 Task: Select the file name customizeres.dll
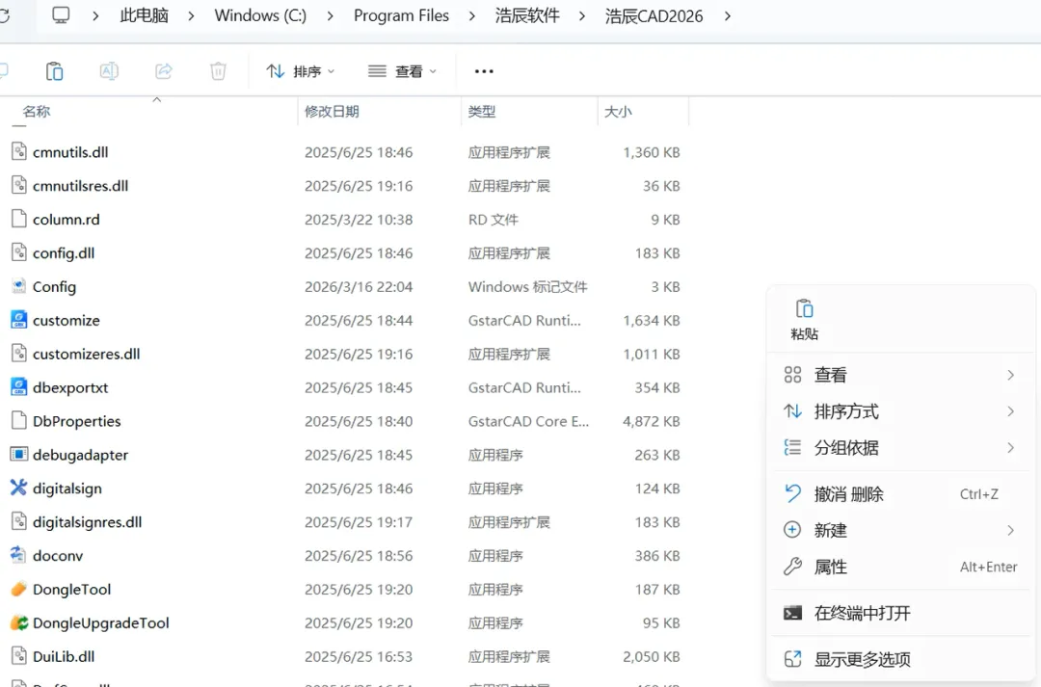[87, 354]
